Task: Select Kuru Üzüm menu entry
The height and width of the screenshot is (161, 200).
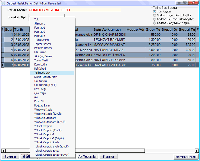Action: click(x=53, y=65)
